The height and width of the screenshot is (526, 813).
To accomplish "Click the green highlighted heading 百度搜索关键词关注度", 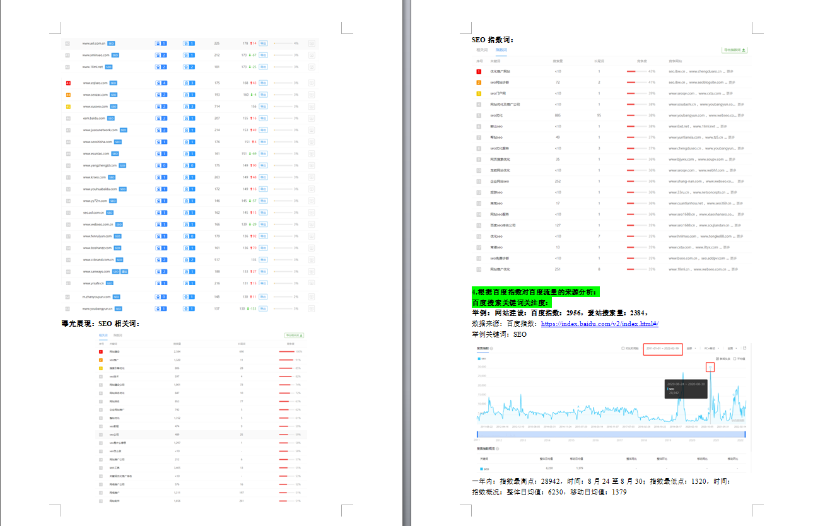I will 511,303.
